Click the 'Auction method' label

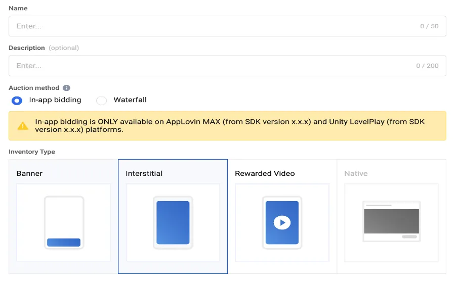pyautogui.click(x=34, y=88)
